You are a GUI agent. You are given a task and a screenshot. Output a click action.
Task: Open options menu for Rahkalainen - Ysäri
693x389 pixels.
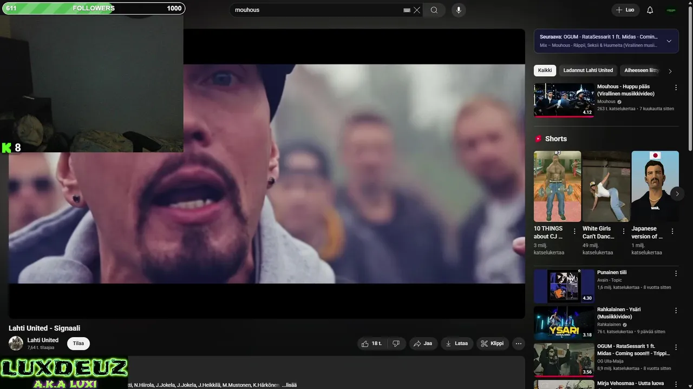[676, 311]
